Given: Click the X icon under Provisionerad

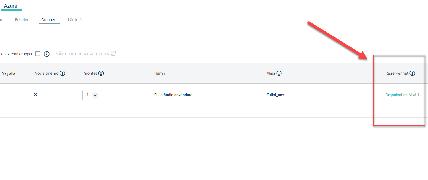Looking at the screenshot, I should (35, 95).
